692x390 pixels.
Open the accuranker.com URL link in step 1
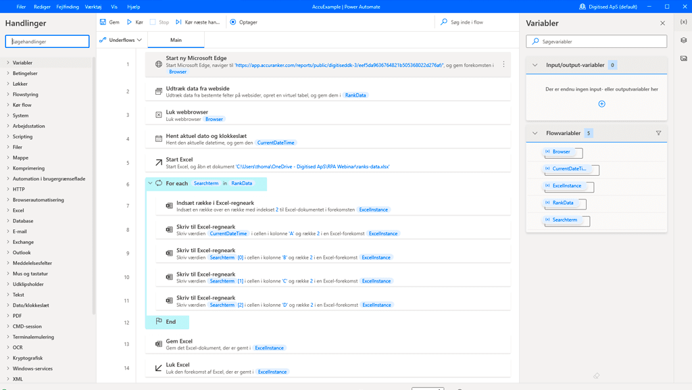pyautogui.click(x=339, y=65)
